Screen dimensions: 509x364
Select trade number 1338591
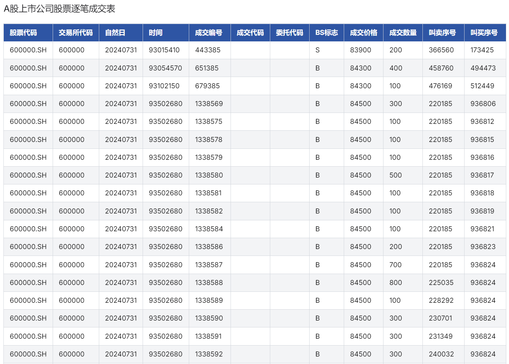[208, 336]
